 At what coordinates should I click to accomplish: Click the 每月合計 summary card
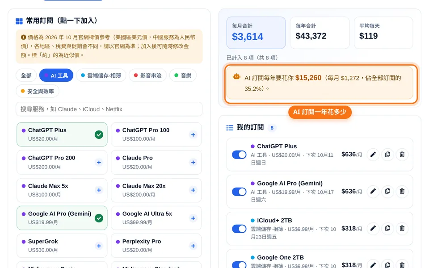[256, 33]
